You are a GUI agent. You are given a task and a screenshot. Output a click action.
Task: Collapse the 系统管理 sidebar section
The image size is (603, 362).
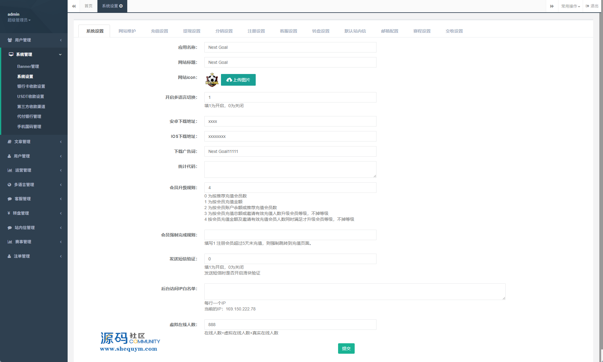(x=60, y=54)
